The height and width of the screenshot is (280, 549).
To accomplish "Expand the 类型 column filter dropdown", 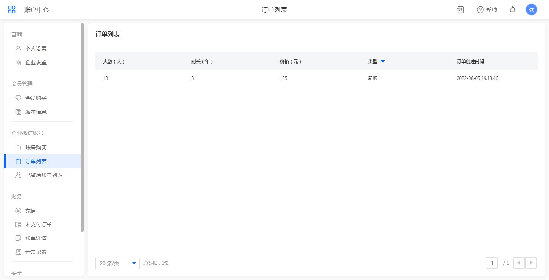I will coord(383,61).
